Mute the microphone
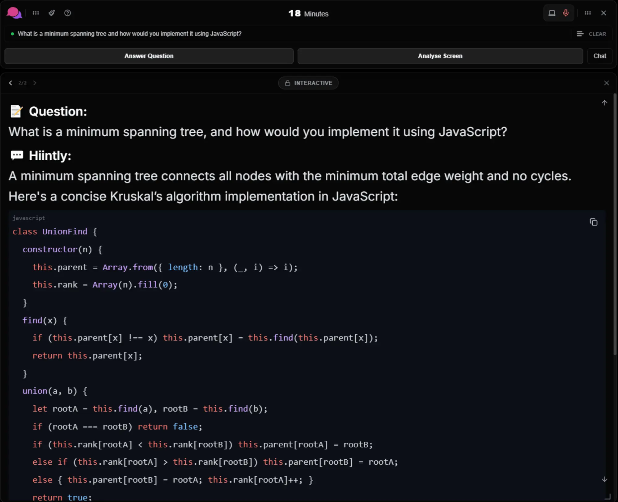Image resolution: width=618 pixels, height=502 pixels. pos(566,13)
